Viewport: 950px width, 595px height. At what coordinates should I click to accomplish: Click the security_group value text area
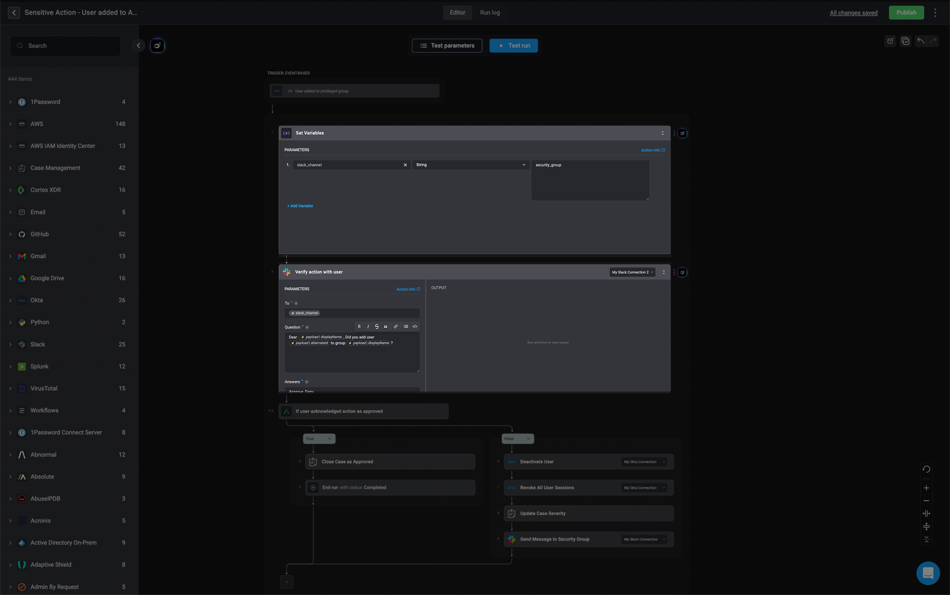coord(590,180)
